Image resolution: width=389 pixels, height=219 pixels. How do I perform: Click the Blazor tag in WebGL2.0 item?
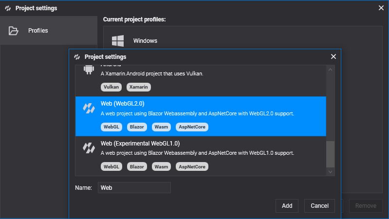click(x=137, y=127)
